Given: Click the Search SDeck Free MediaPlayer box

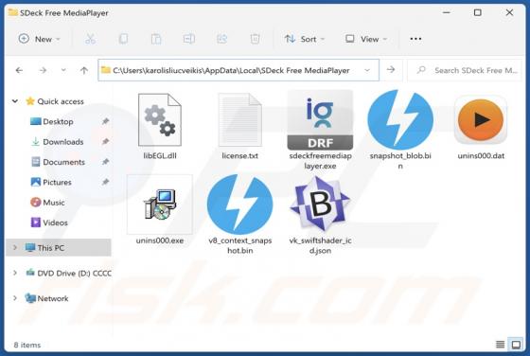Looking at the screenshot, I should click(x=465, y=70).
